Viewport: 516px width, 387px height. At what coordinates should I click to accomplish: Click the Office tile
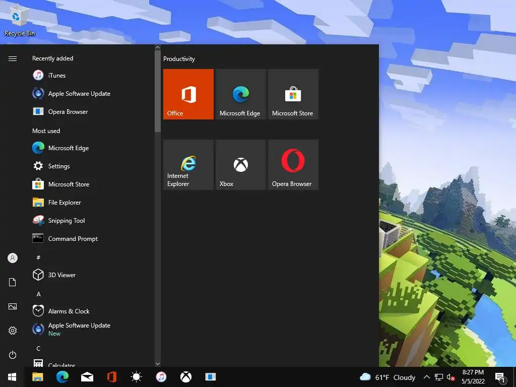point(188,94)
